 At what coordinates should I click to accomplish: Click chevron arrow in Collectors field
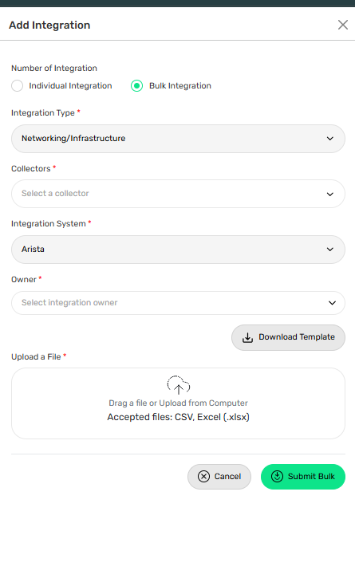(330, 195)
